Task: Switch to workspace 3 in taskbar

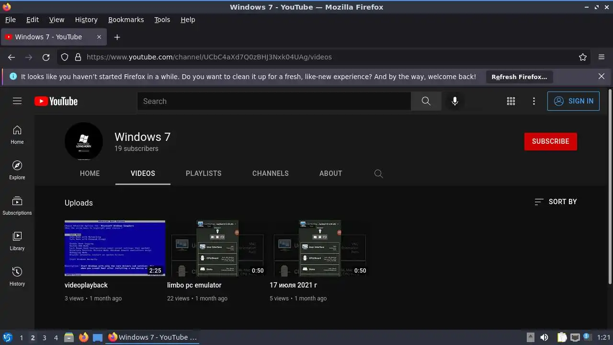Action: point(44,337)
